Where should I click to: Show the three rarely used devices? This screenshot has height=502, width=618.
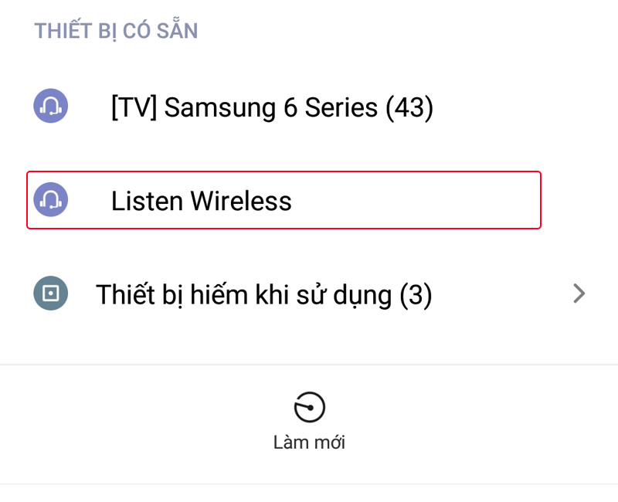pos(309,294)
